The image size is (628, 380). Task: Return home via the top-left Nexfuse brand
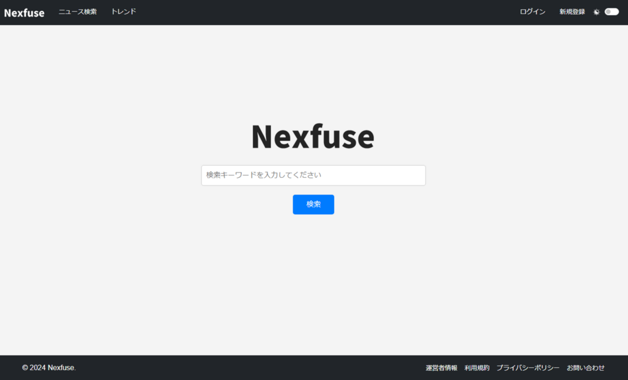pos(24,13)
